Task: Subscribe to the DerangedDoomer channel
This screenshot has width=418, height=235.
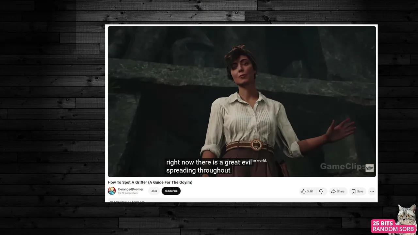Action: pos(171,191)
